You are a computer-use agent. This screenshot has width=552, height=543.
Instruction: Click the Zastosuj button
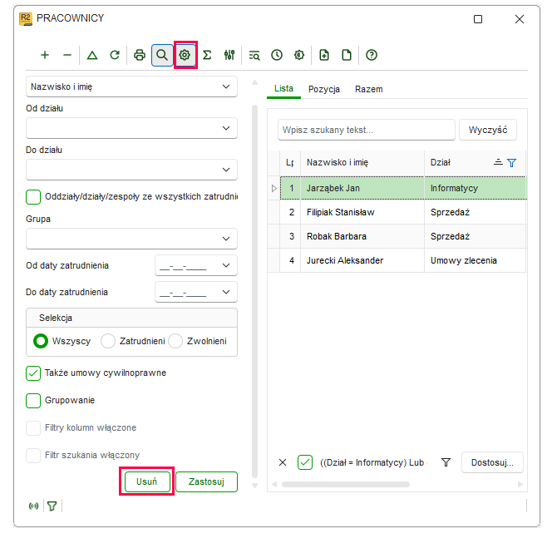tap(206, 481)
